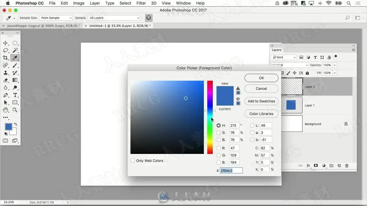Switch to the JasonHoppe-Logo.ai document tab
This screenshot has height=206, width=367.
pos(43,26)
